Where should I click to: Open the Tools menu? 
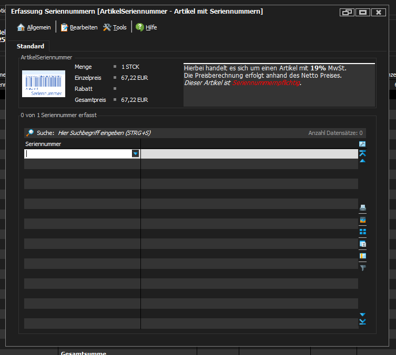[x=115, y=27]
